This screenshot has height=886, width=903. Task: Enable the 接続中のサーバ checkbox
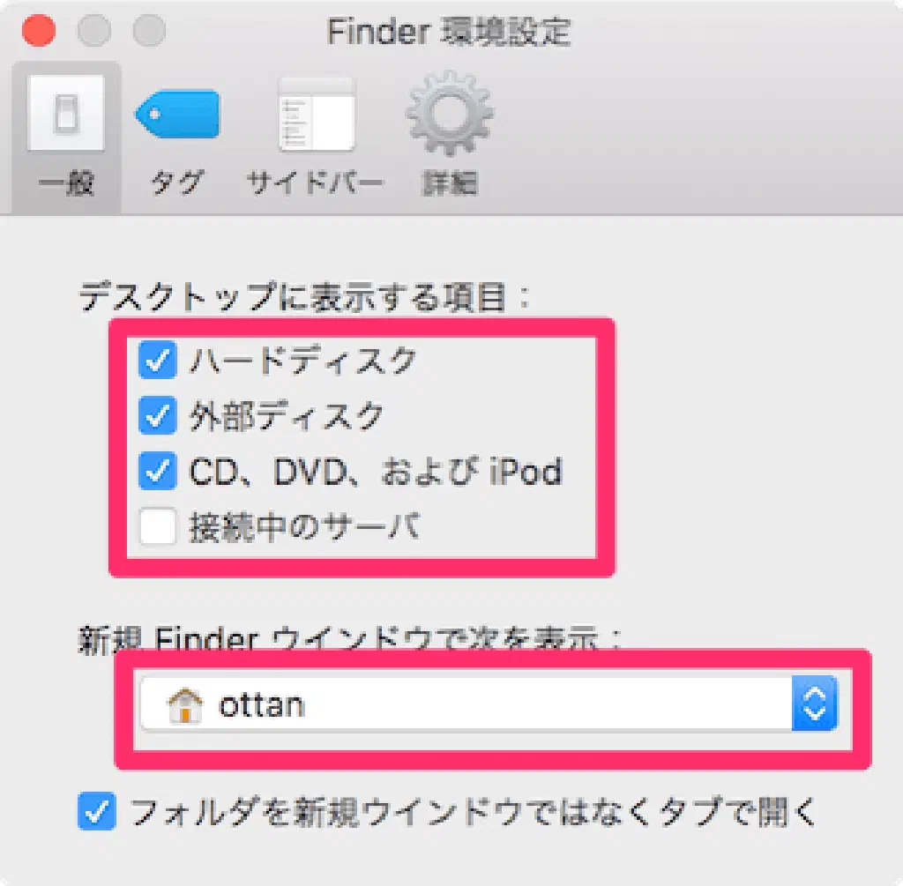tap(157, 526)
